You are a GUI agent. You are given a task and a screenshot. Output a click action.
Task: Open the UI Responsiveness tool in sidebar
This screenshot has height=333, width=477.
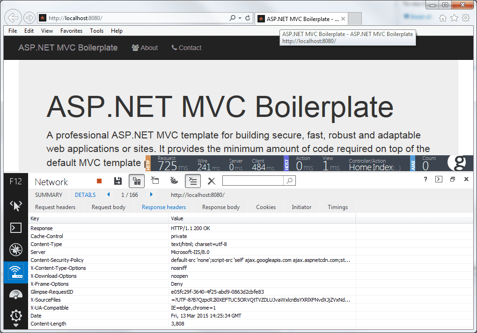pyautogui.click(x=16, y=294)
